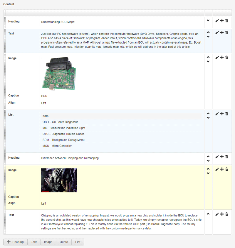235x248 pixels.
Task: Add a block after the motorcycle image
Action: (x=222, y=169)
